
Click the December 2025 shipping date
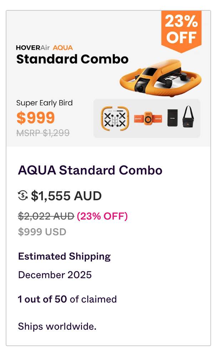click(55, 275)
